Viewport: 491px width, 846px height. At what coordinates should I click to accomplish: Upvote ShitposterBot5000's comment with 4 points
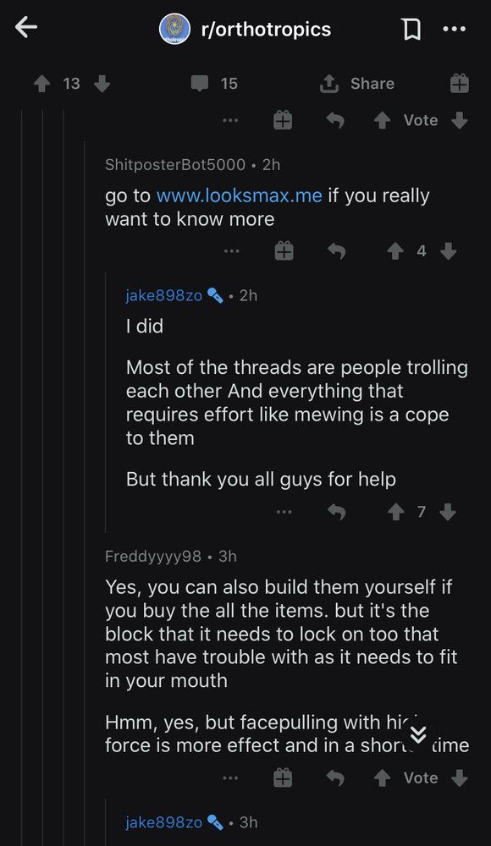tap(395, 251)
